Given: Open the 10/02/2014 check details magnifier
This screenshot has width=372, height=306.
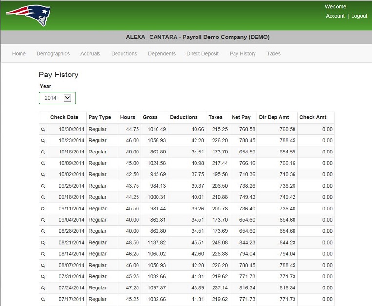Looking at the screenshot, I should point(43,174).
